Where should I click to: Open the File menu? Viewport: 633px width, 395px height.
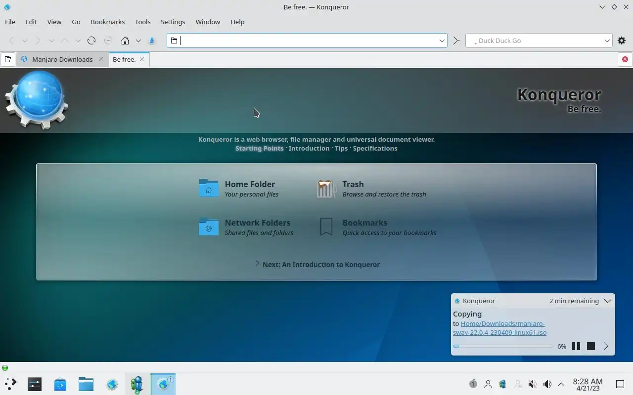(x=10, y=22)
